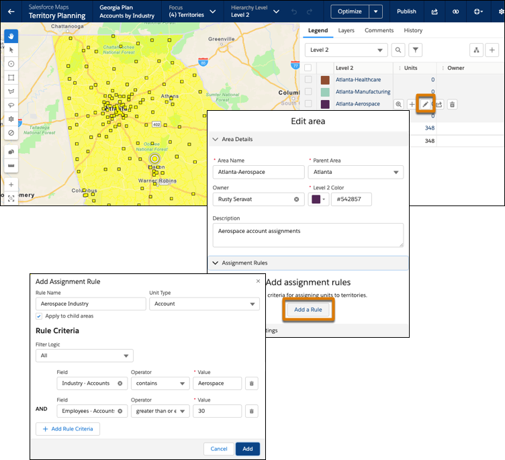
Task: Select the pan hand tool
Action: click(11, 36)
